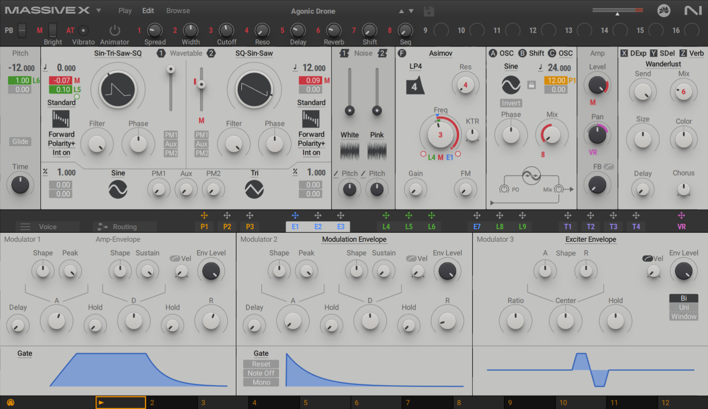Click the White noise level slider
The height and width of the screenshot is (409, 708).
click(349, 110)
